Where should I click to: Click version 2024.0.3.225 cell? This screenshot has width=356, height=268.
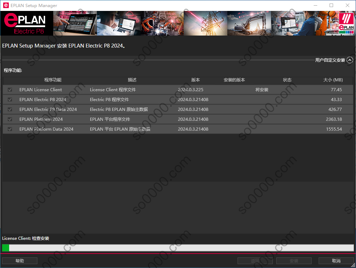point(190,90)
